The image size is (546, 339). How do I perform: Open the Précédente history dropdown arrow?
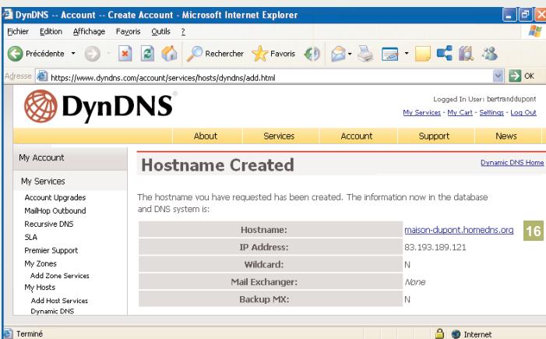click(x=73, y=53)
